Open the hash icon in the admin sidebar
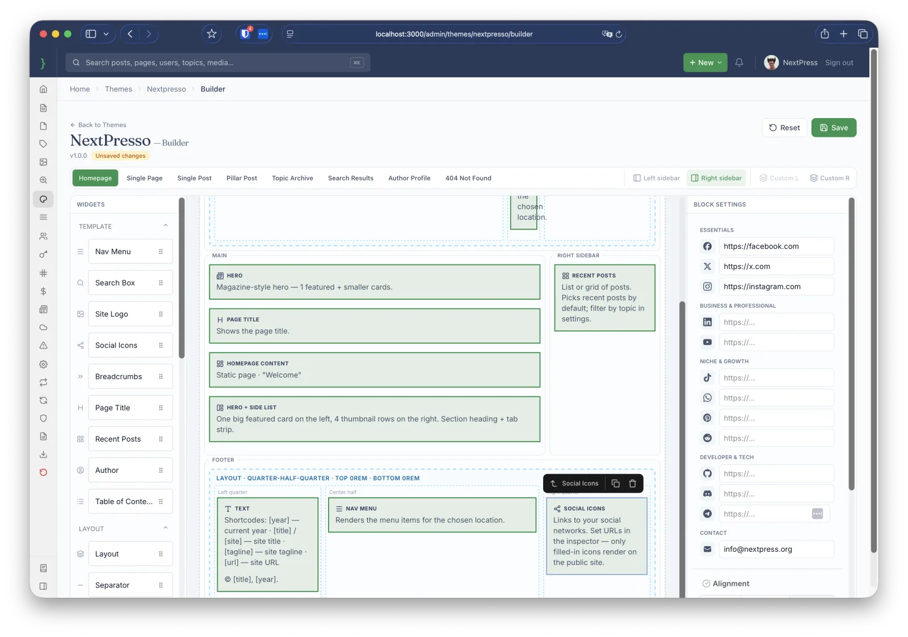 pos(43,273)
